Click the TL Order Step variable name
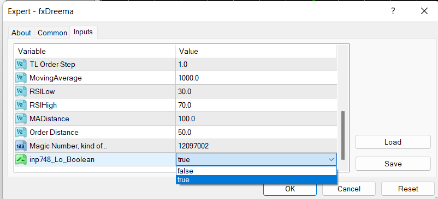This screenshot has width=438, height=199. click(52, 65)
